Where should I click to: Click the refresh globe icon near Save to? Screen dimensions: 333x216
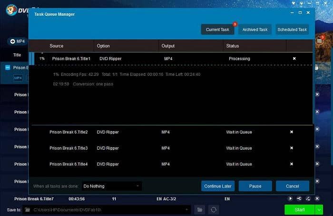(214, 210)
